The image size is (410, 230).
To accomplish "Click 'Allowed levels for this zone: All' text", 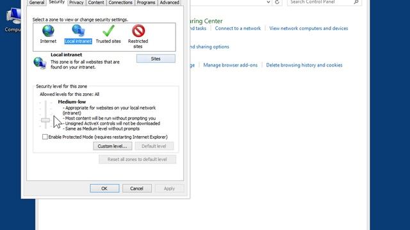I will (69, 94).
